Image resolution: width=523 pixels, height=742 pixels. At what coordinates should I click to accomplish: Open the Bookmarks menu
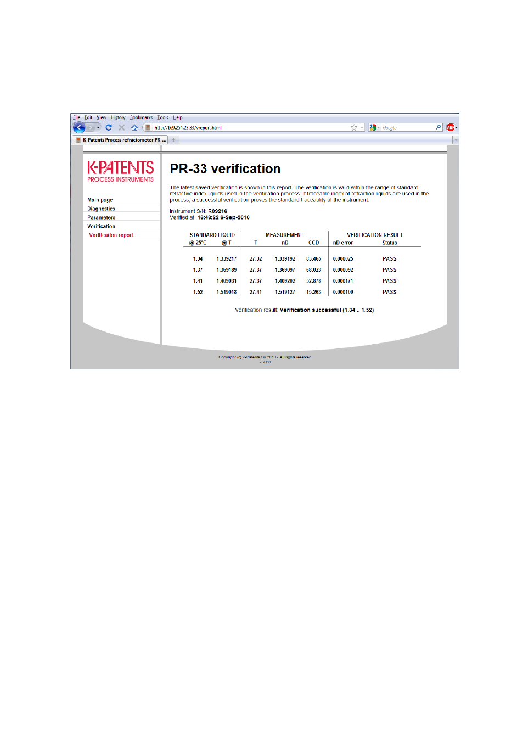click(141, 117)
